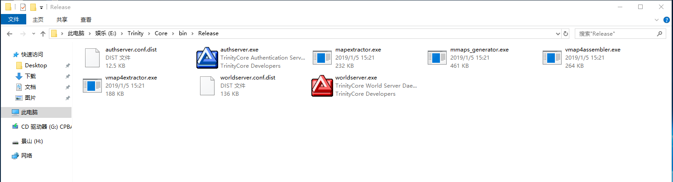Screen dimensions: 673x182
Task: Click the Back navigation arrow
Action: 10,33
